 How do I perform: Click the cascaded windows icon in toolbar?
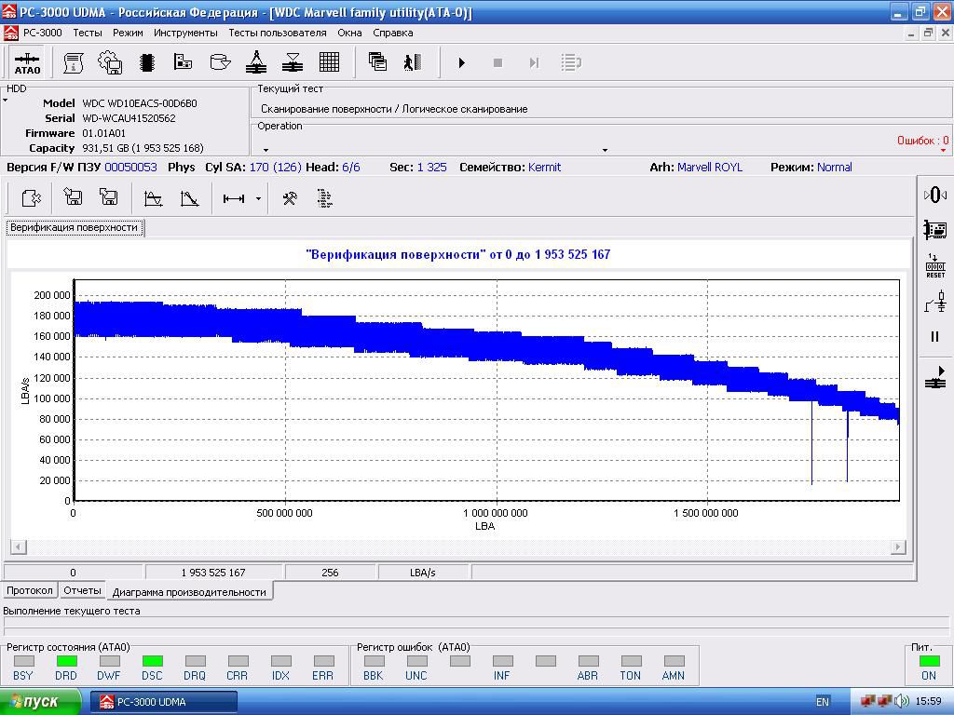click(377, 62)
